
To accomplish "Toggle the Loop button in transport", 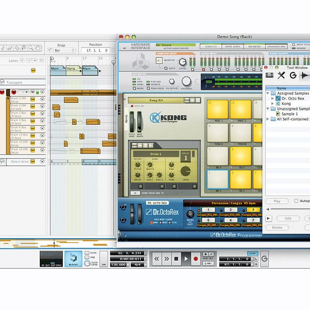I will point(253,253).
